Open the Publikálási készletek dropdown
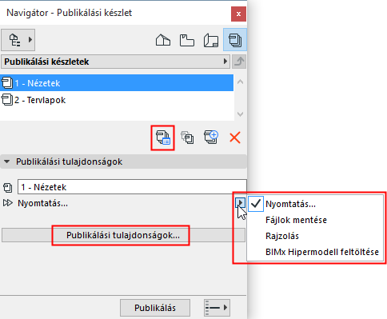 pos(115,62)
